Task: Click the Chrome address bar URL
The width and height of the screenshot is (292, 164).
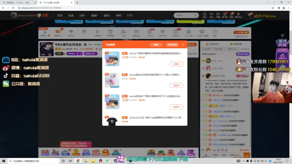Action: pyautogui.click(x=41, y=8)
